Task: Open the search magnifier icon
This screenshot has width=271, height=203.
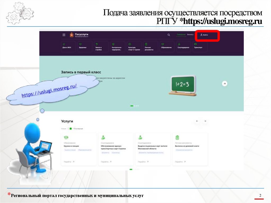Action: click(169, 34)
